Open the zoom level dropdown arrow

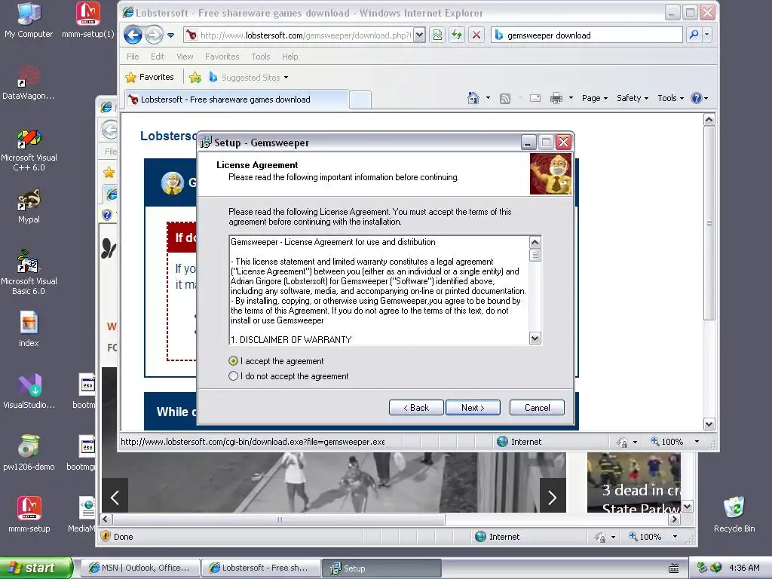coord(697,442)
